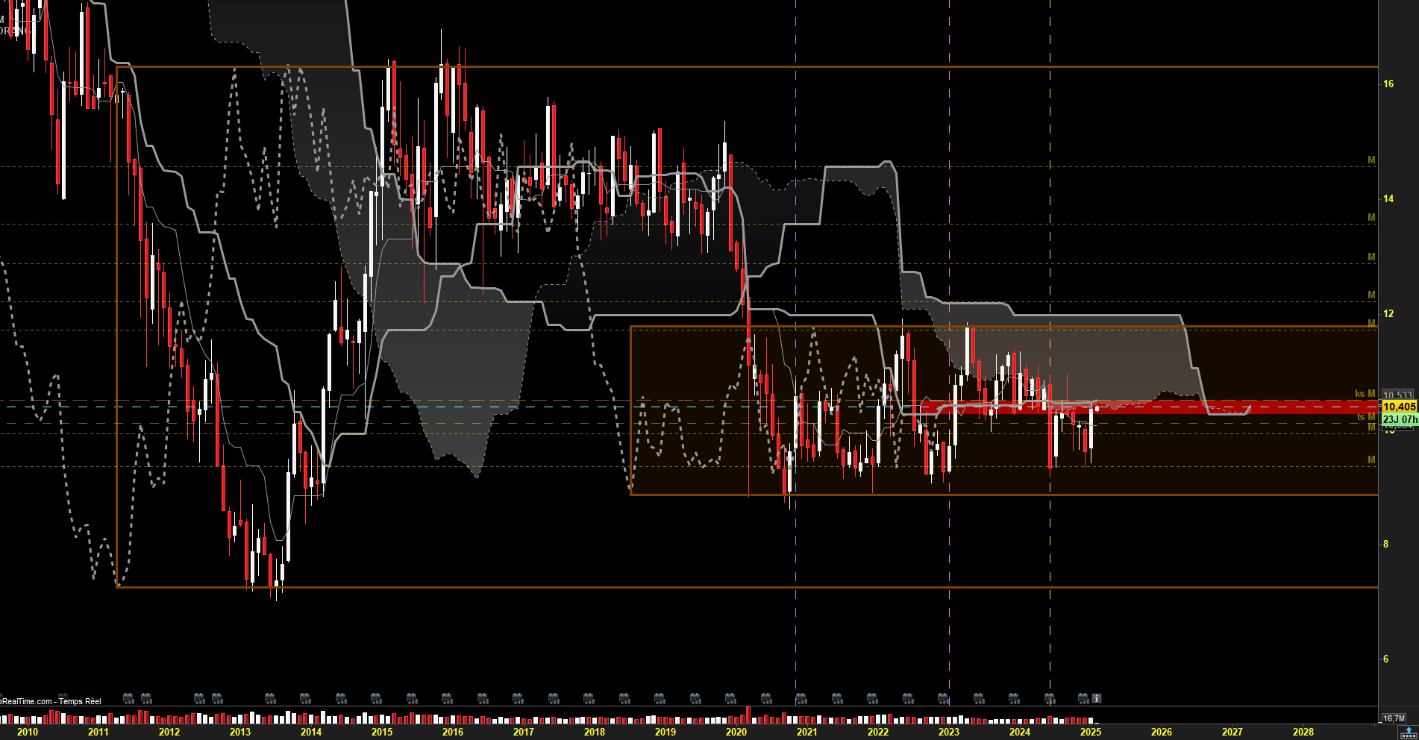Click the 6 price level on the axis
The width and height of the screenshot is (1419, 740).
[1386, 659]
